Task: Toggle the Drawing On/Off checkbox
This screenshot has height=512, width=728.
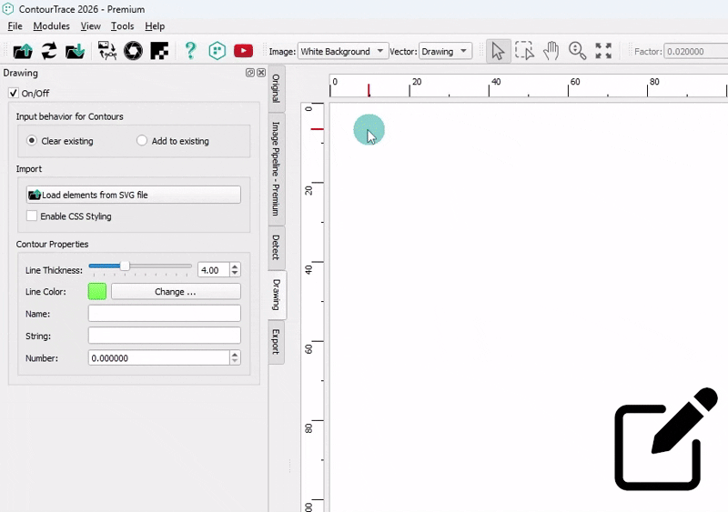Action: click(x=14, y=93)
